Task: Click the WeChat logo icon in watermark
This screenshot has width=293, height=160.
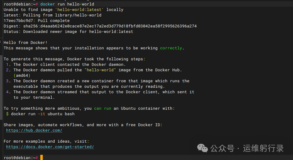Action: point(203,148)
